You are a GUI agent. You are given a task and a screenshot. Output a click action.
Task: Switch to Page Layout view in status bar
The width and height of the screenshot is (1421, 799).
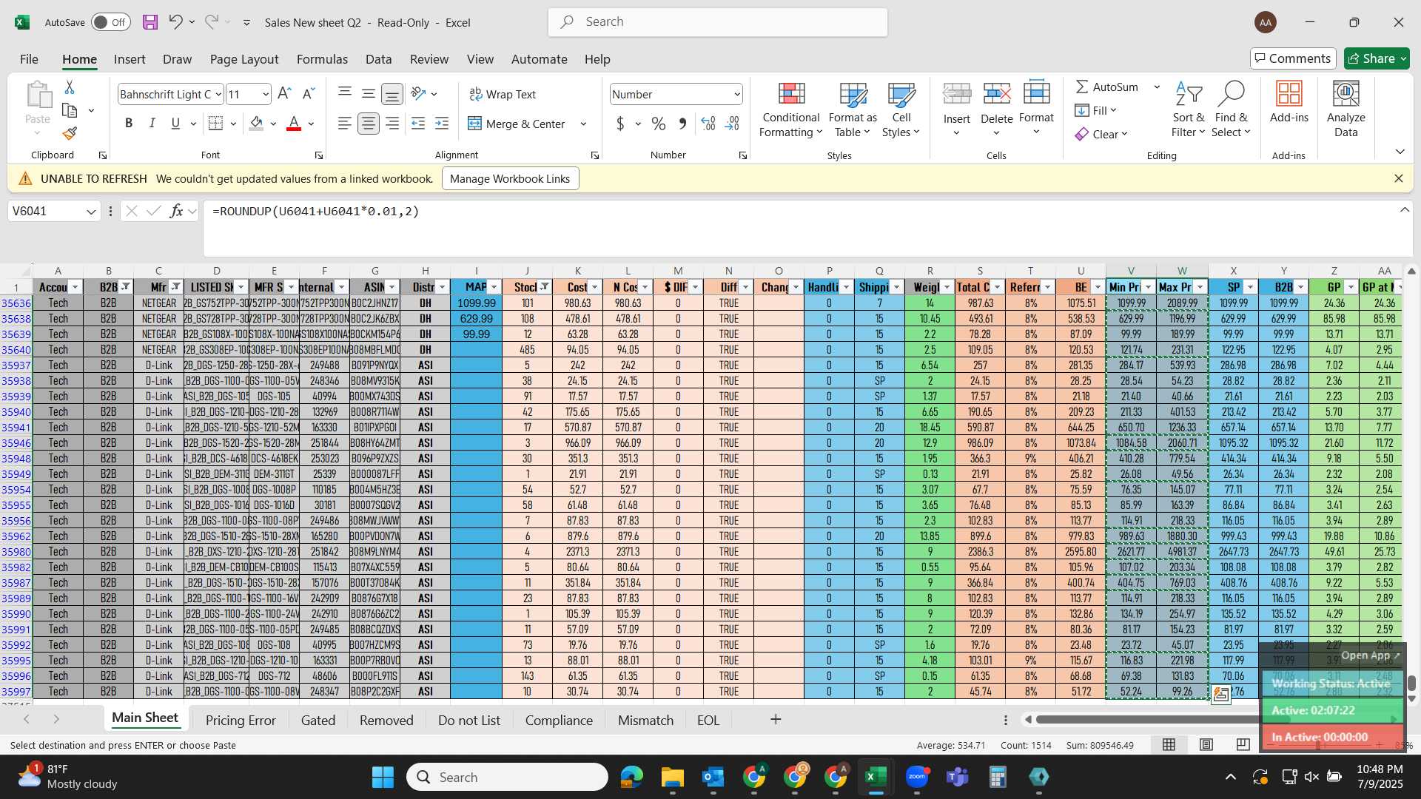1206,745
